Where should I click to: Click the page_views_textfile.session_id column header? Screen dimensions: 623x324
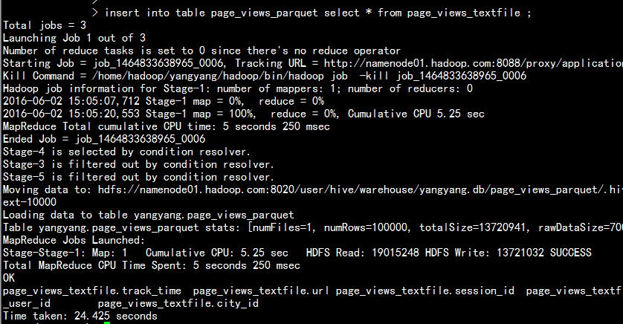tap(425, 291)
